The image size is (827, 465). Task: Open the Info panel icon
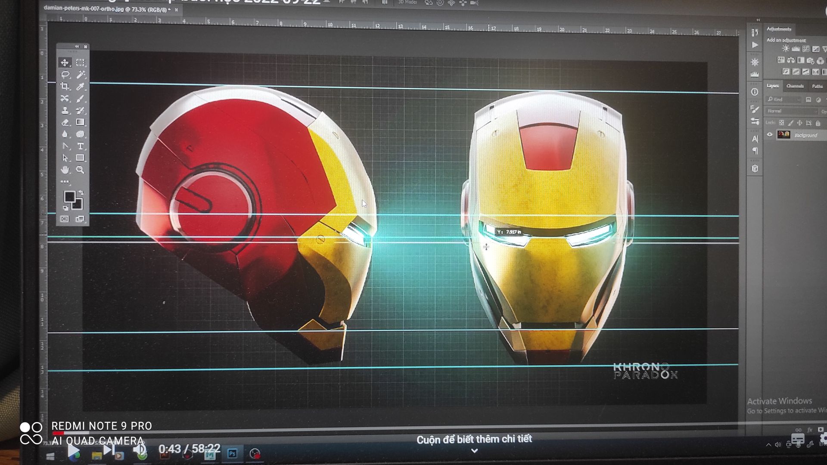click(755, 92)
